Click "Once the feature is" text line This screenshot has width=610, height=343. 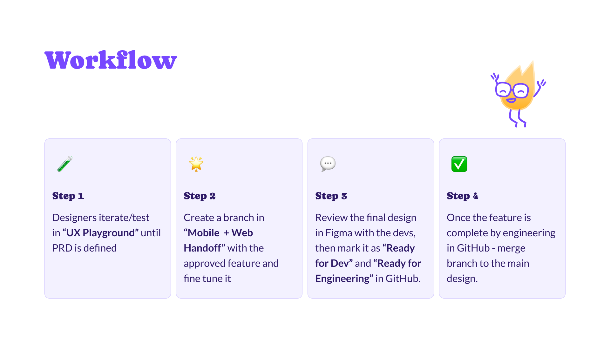pos(489,218)
